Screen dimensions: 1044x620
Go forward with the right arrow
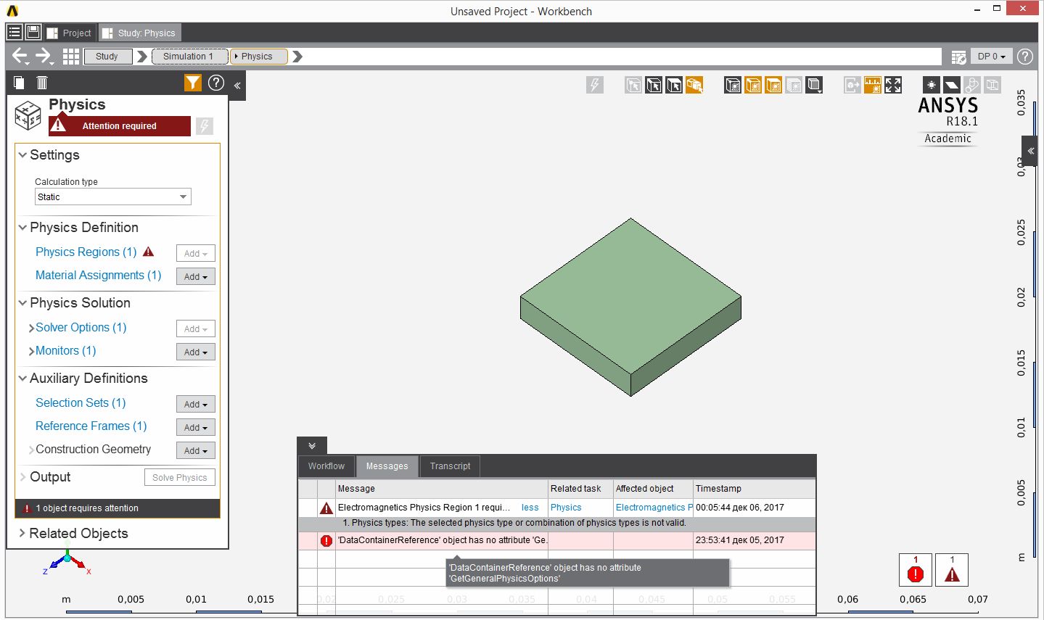tap(44, 56)
